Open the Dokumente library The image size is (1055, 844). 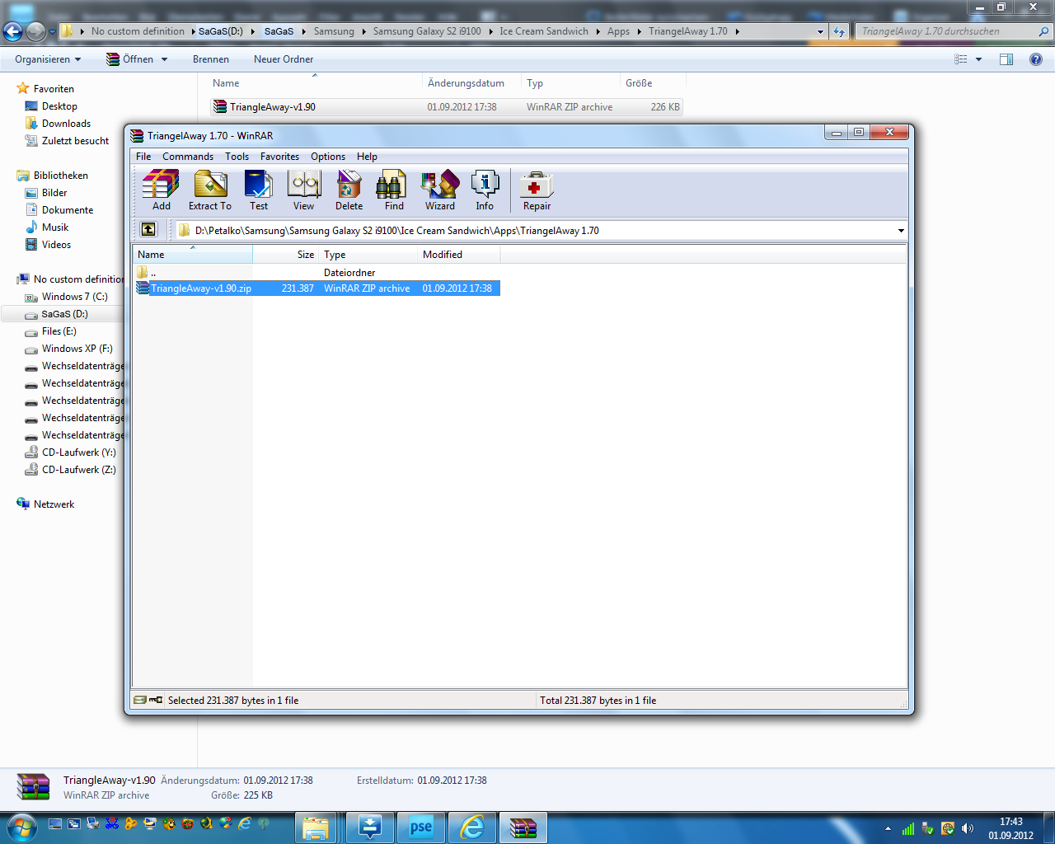68,210
